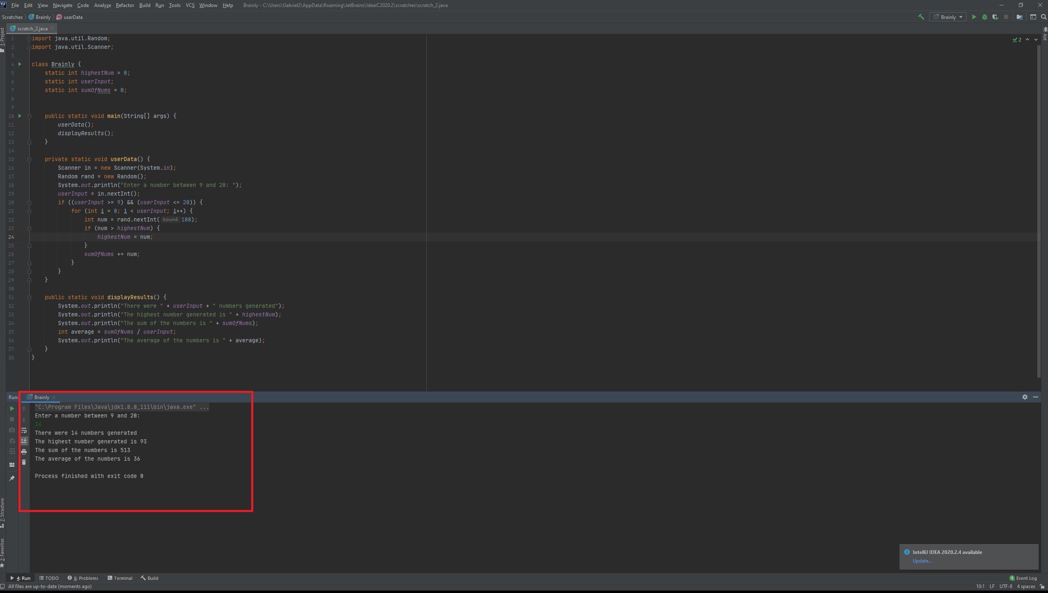Open Project Structure toolbar icon
Viewport: 1048px width, 593px height.
(x=1019, y=17)
